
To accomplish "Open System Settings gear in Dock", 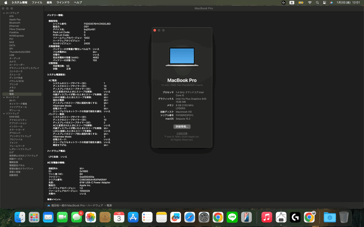I will [204, 217].
